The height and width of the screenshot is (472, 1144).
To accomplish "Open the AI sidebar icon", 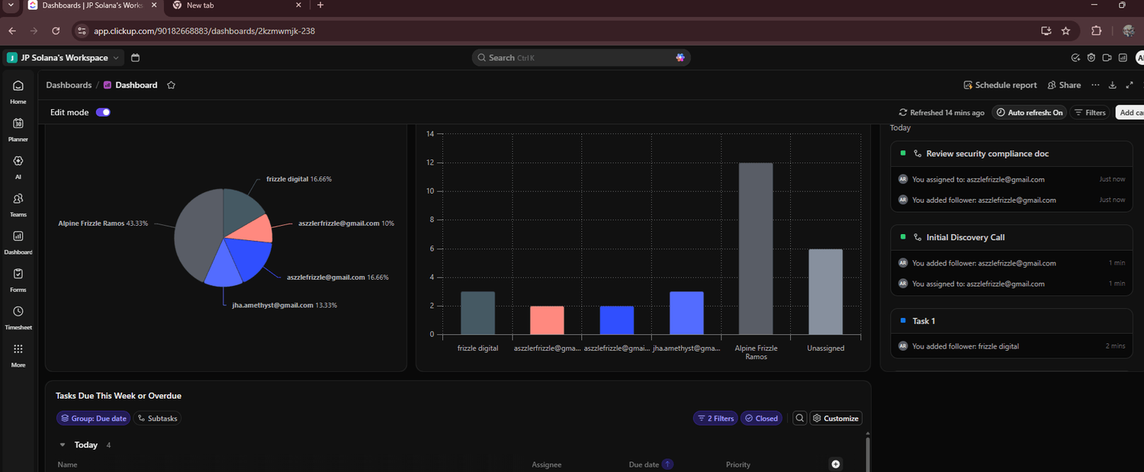I will point(18,166).
